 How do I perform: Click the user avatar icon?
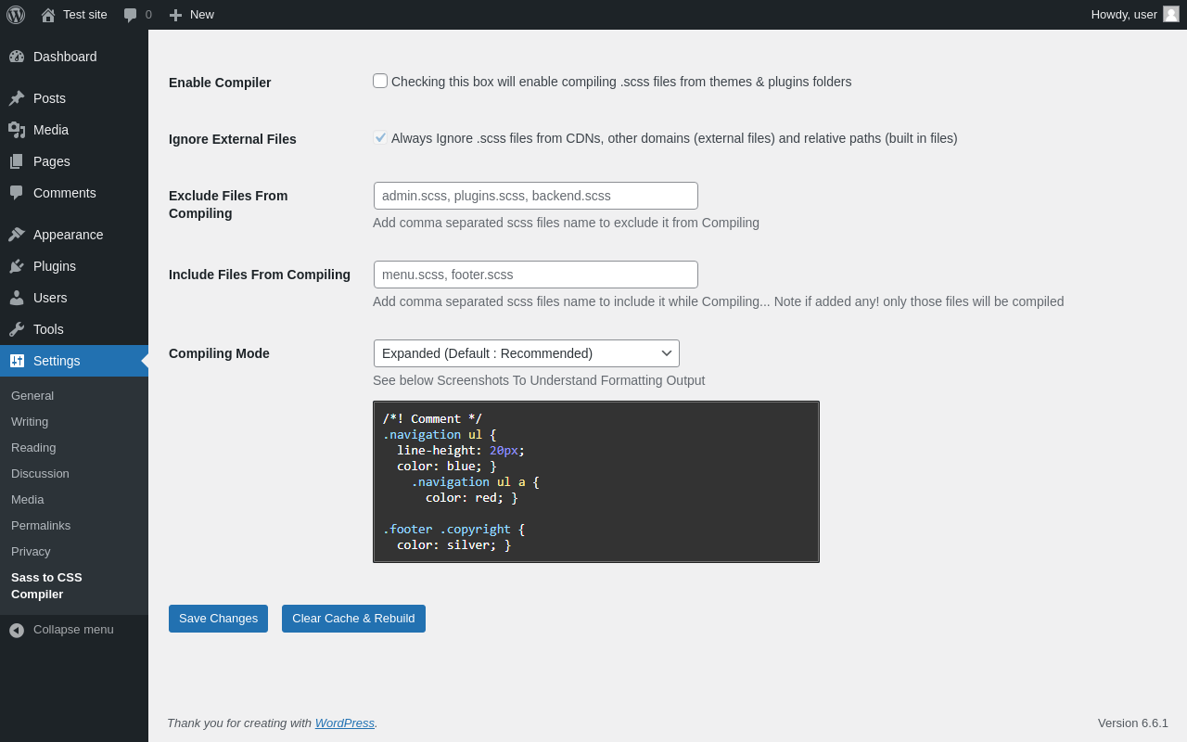(1171, 14)
